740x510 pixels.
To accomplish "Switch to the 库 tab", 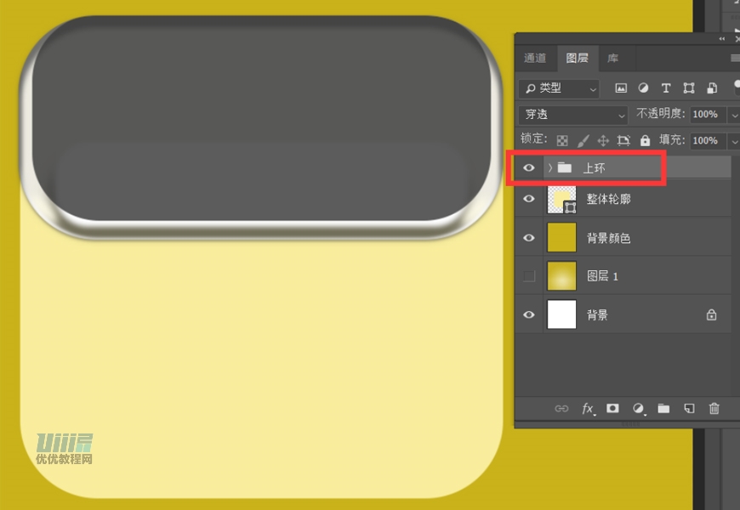I will pos(612,58).
